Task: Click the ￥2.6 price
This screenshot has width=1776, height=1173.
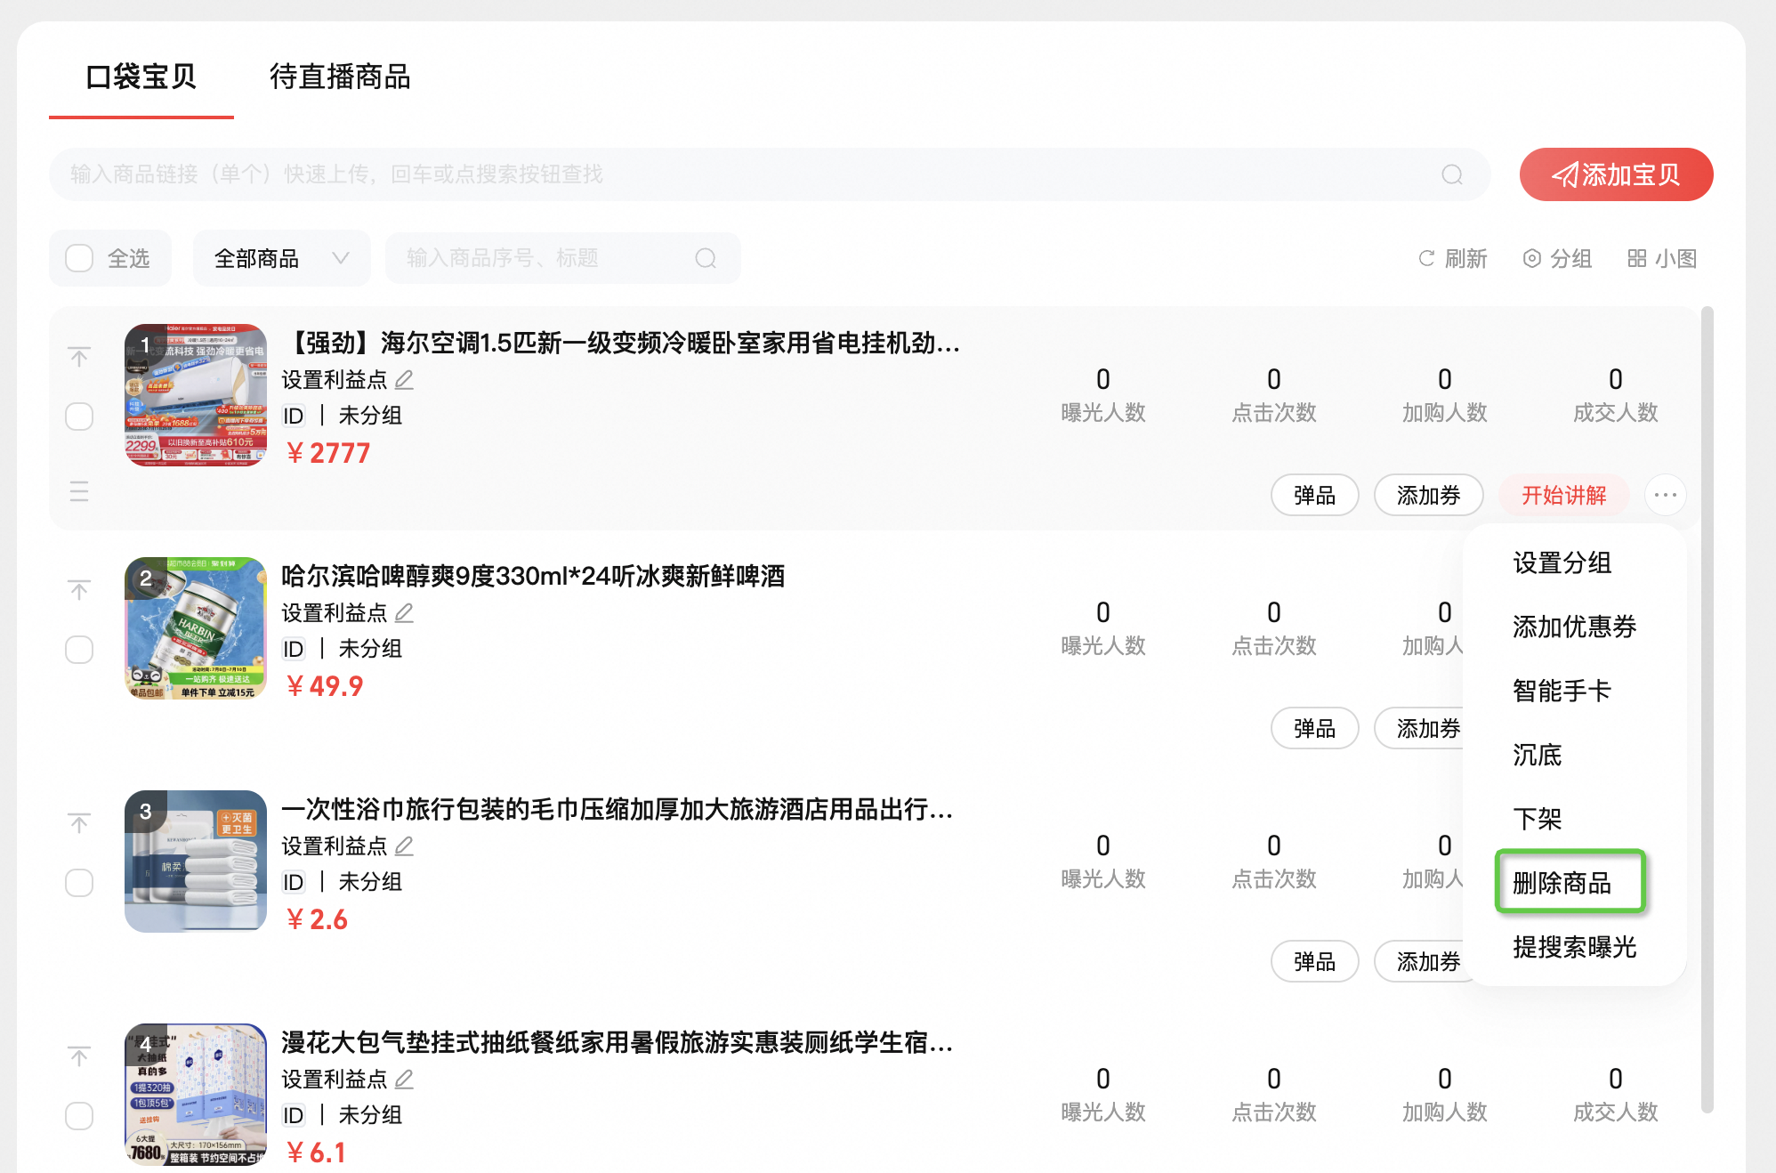Action: click(317, 919)
